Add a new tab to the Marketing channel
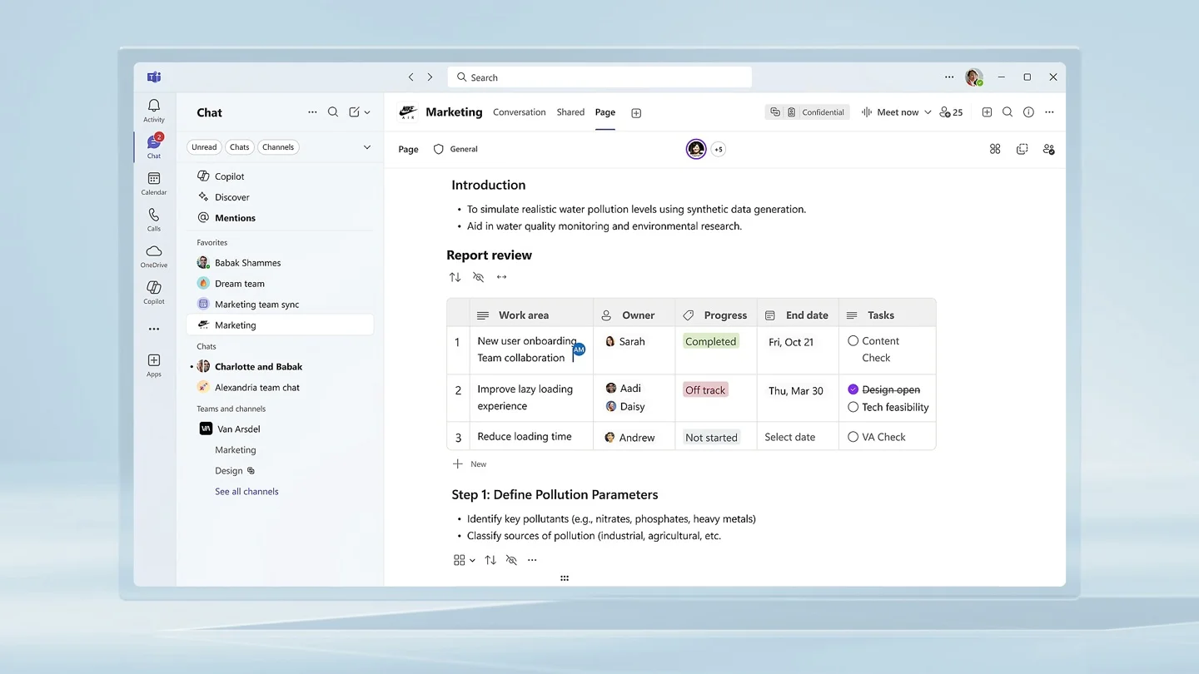The height and width of the screenshot is (674, 1199). pos(636,113)
